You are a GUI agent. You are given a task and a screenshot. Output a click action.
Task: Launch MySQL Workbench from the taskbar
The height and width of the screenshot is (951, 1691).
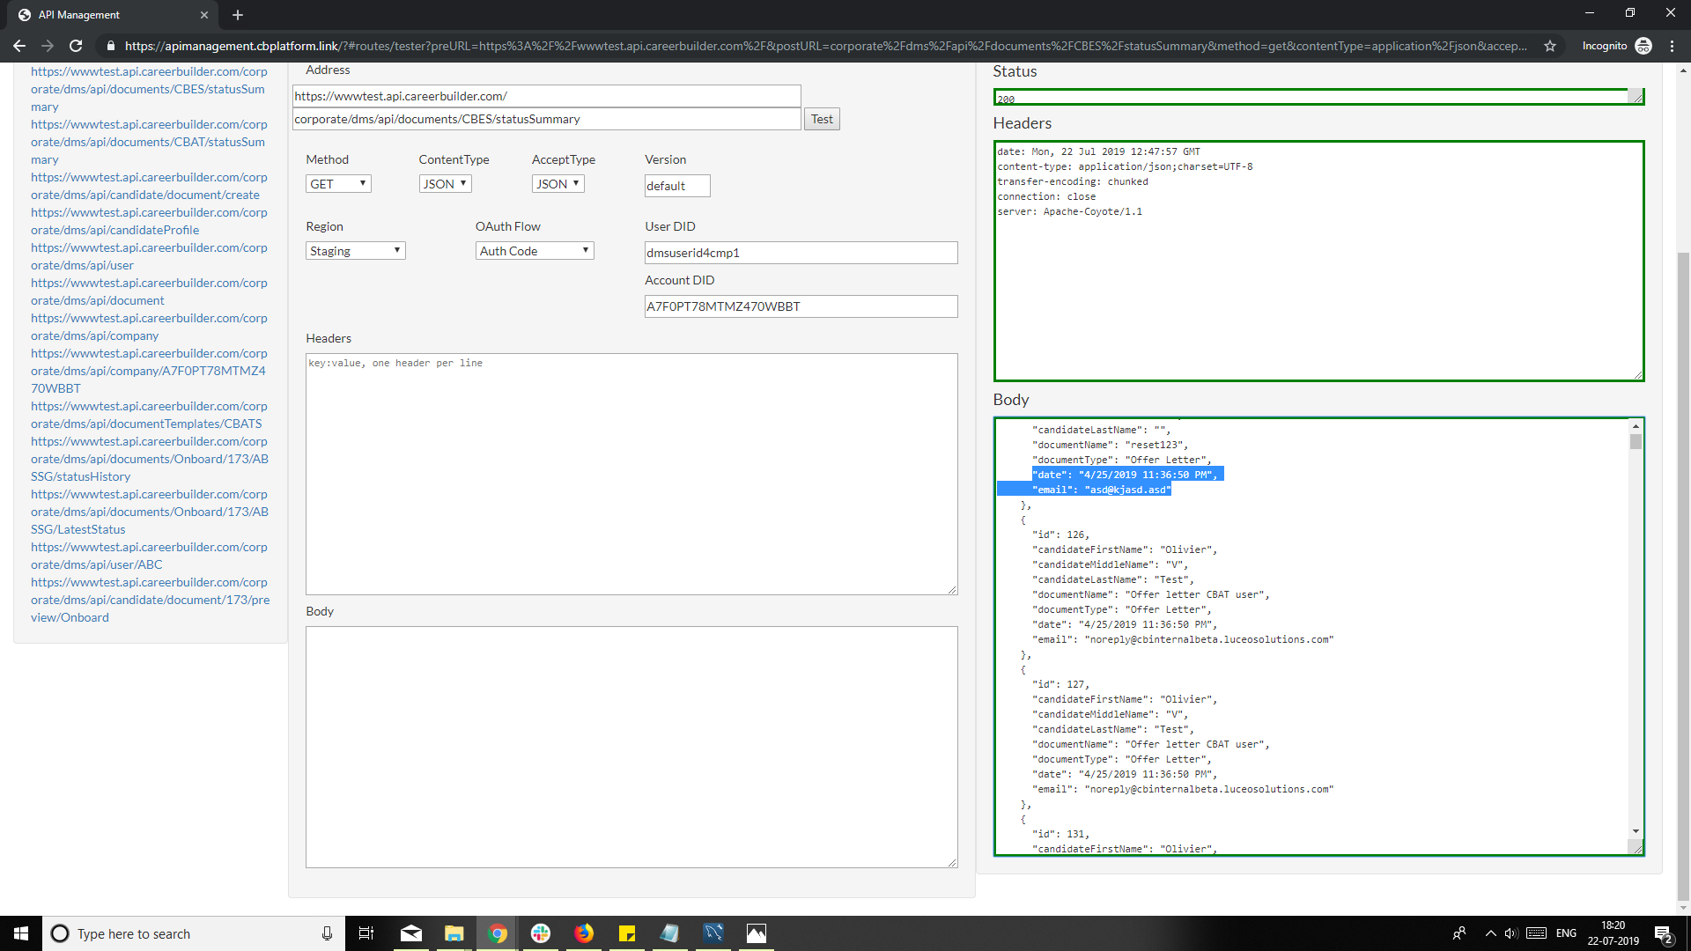click(713, 933)
